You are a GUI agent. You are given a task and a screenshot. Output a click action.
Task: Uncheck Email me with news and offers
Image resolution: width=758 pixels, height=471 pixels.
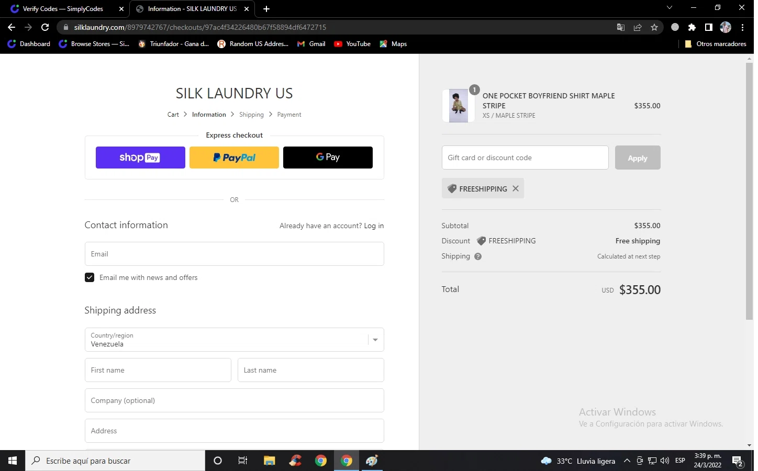click(90, 277)
